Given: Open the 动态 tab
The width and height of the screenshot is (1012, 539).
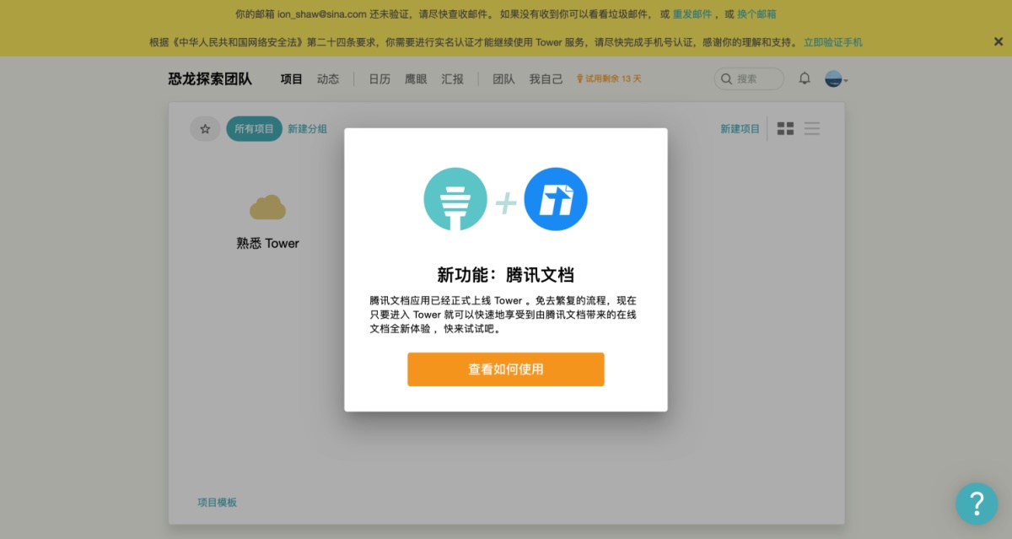Looking at the screenshot, I should tap(328, 79).
